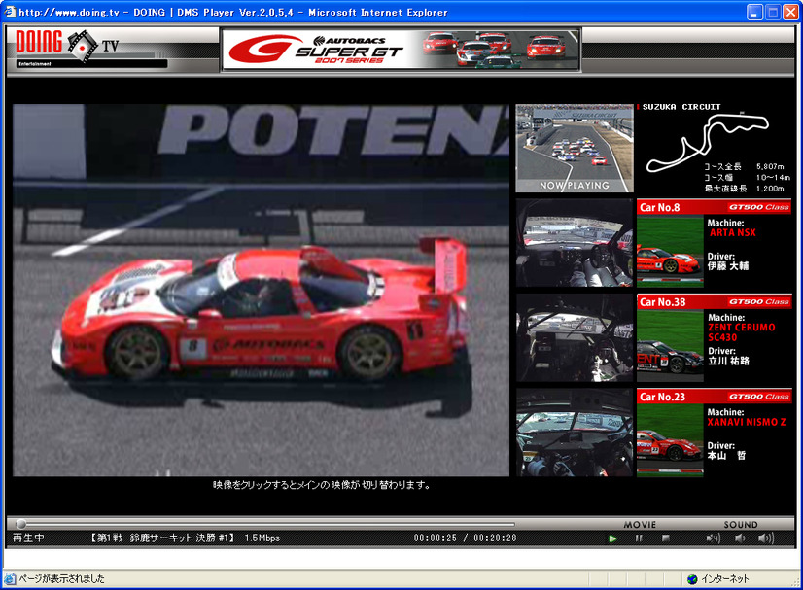
Task: Click the elapsed time 00:00:25
Action: click(x=436, y=538)
